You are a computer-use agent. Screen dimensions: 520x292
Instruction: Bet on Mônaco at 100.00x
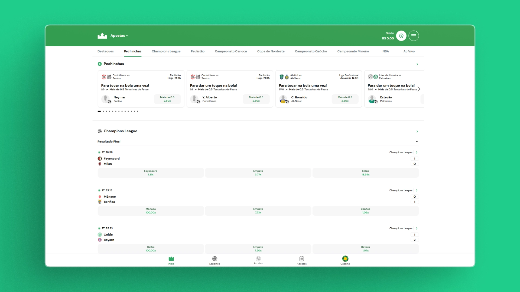(x=151, y=211)
